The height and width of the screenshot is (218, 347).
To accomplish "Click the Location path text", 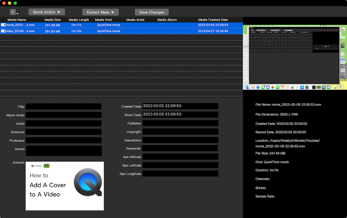I will tap(288, 144).
